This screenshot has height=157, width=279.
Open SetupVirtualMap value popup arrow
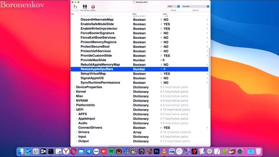tap(207, 74)
